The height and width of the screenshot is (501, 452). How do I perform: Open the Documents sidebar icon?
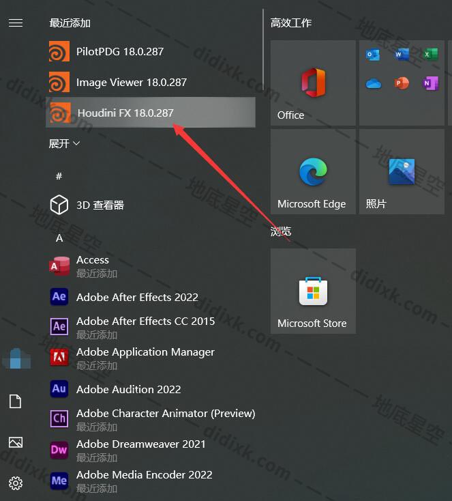tap(15, 401)
